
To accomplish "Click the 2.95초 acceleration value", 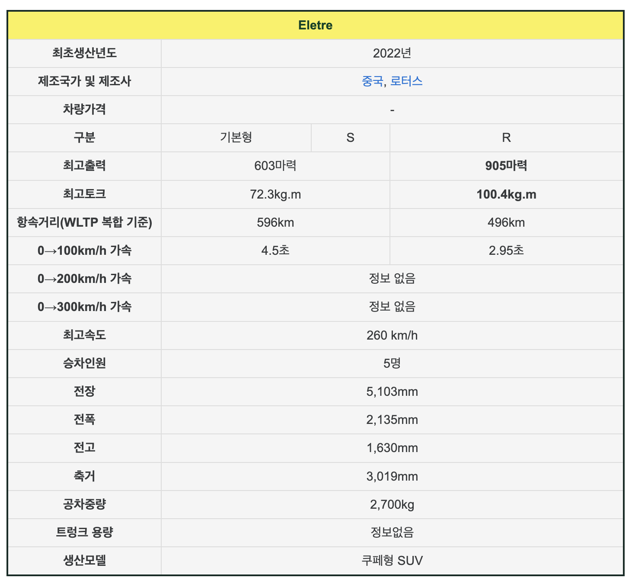I will (507, 250).
